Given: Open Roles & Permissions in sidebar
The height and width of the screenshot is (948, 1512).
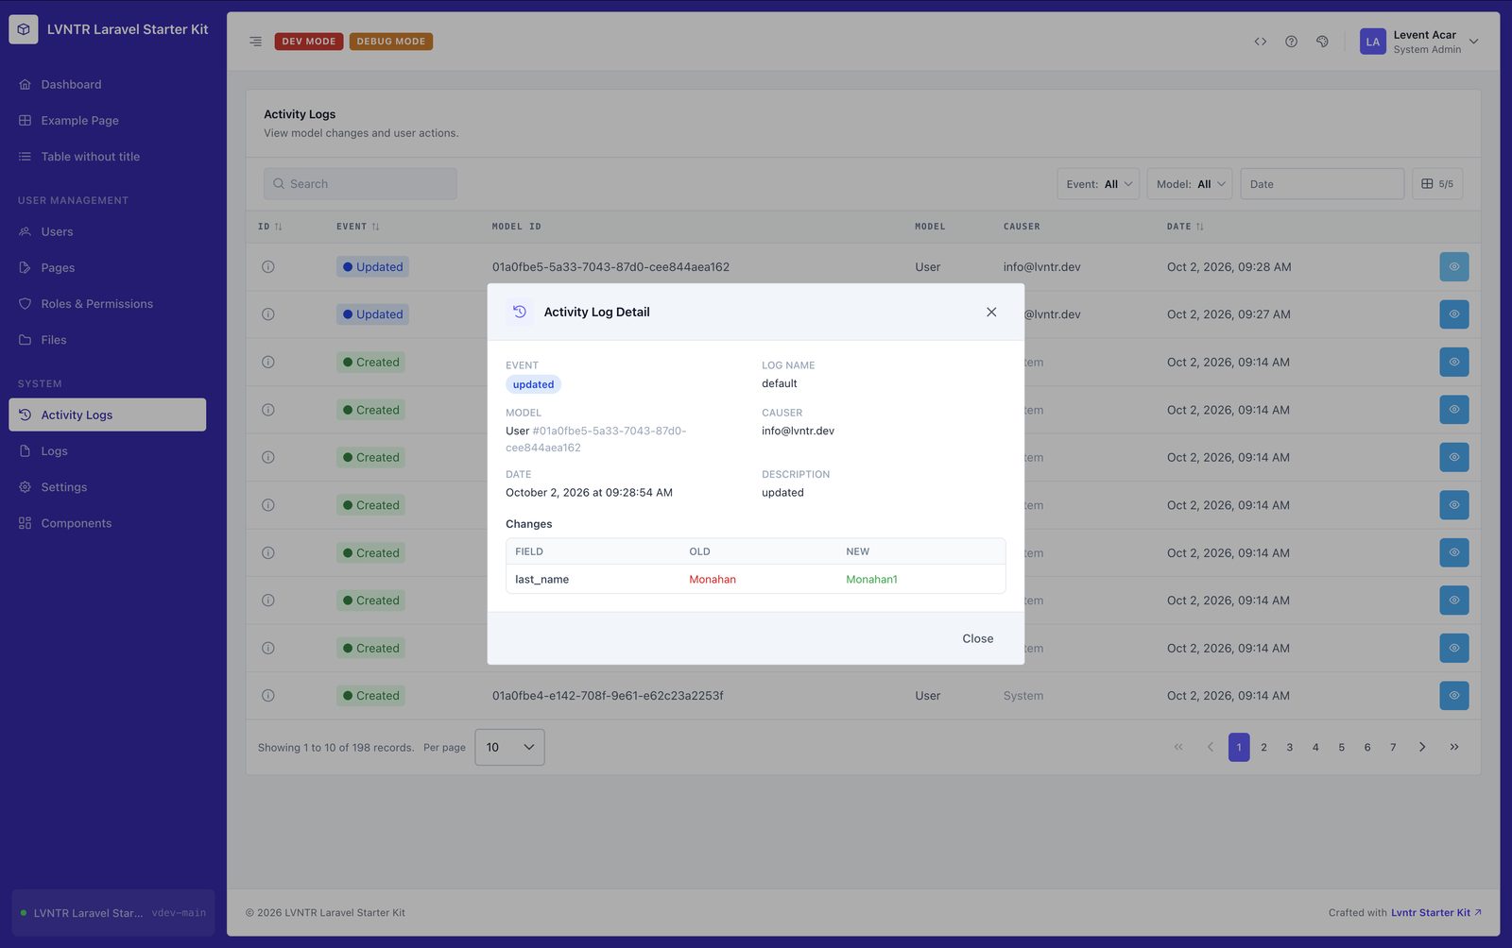Looking at the screenshot, I should coord(108,304).
